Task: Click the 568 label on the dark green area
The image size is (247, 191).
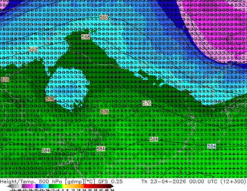Action: pyautogui.click(x=86, y=37)
